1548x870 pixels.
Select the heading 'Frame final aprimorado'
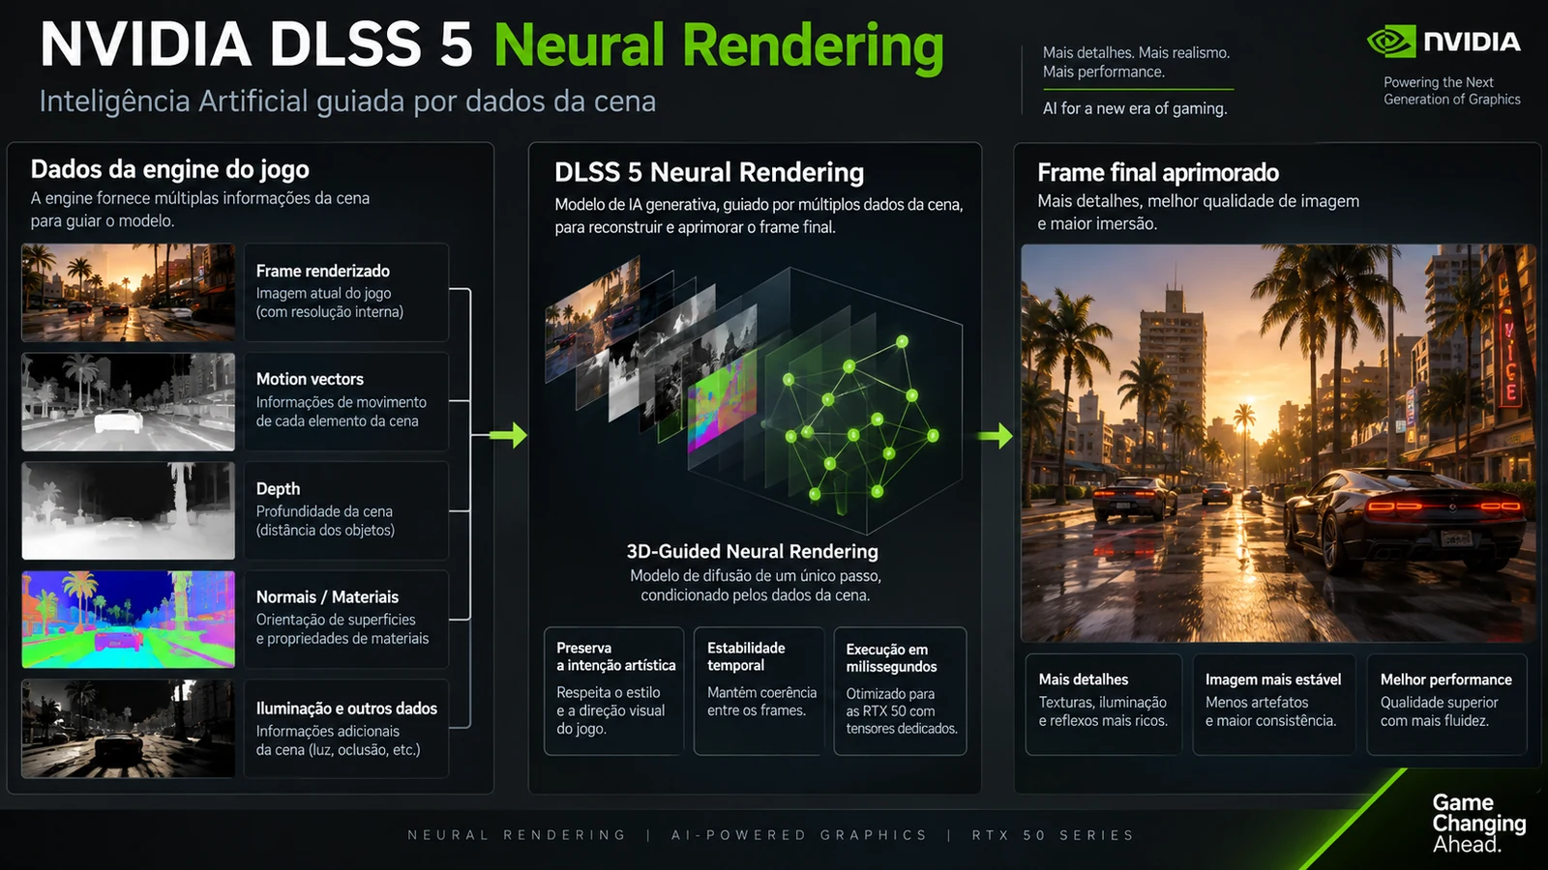[1158, 173]
